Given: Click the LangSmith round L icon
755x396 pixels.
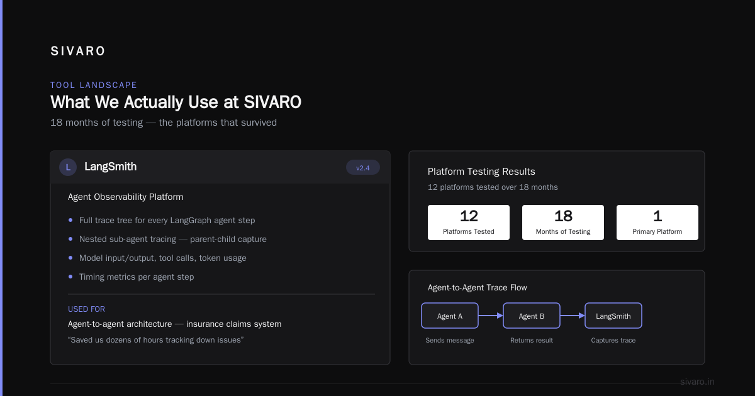Looking at the screenshot, I should tap(68, 167).
